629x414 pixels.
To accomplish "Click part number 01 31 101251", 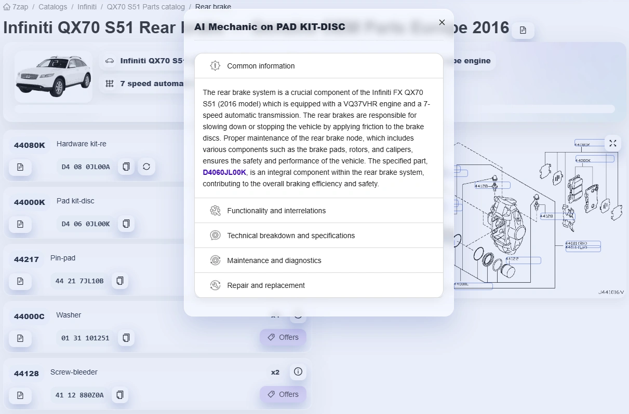I will point(86,338).
